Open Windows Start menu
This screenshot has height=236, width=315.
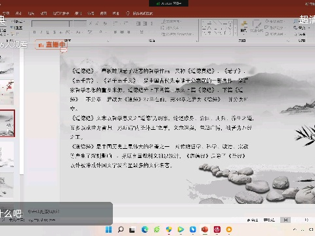(x=108, y=229)
